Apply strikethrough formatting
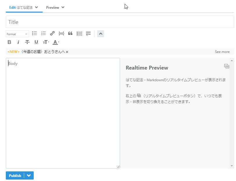 tap(27, 42)
